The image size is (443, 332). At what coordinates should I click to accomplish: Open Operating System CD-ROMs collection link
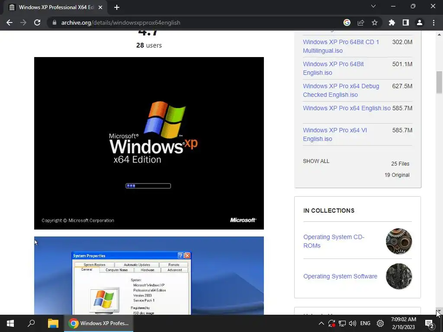[x=334, y=241]
